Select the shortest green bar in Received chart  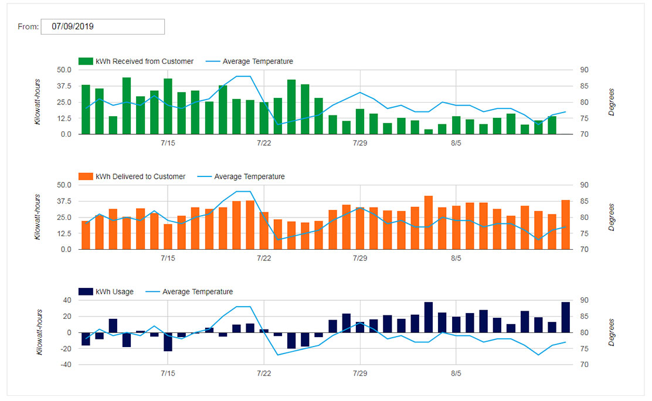(x=429, y=131)
